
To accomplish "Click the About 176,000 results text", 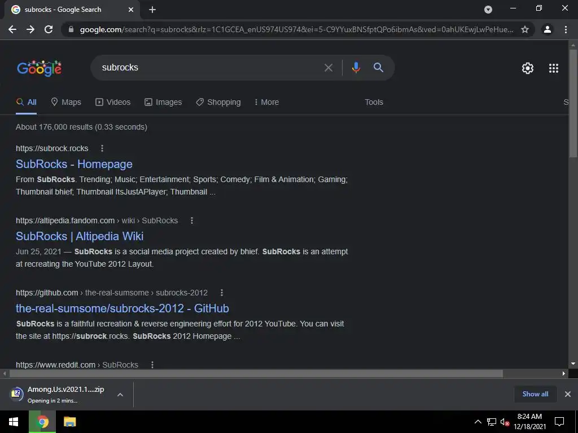I will pyautogui.click(x=81, y=127).
